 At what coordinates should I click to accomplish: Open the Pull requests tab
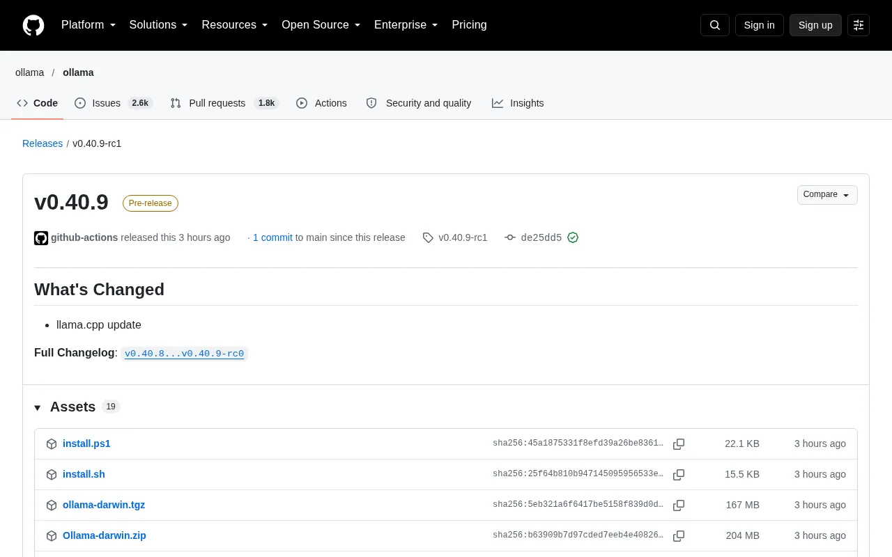pos(224,103)
